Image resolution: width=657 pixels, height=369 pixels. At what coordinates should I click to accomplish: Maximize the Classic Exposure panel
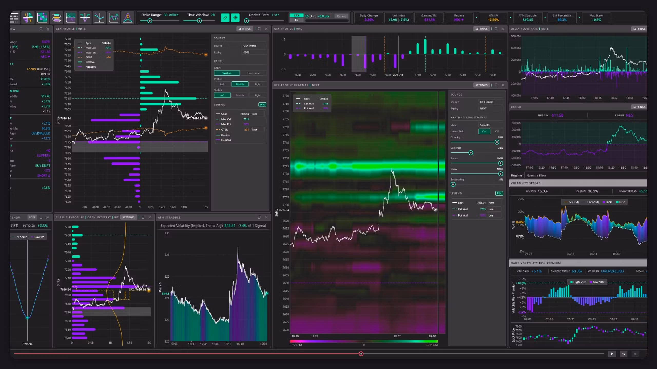(143, 217)
